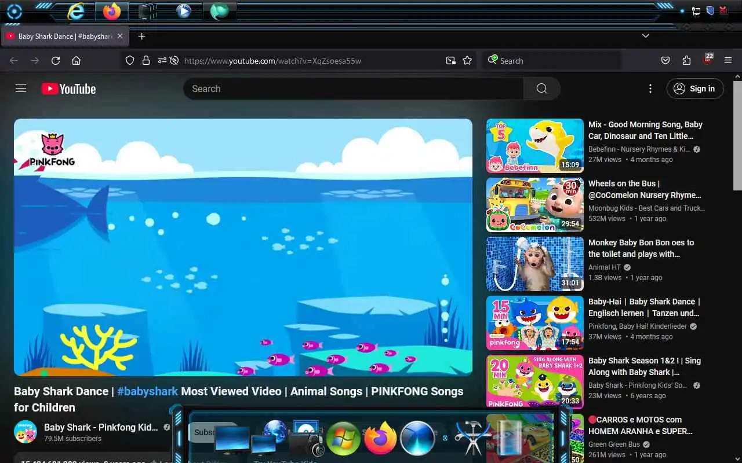This screenshot has height=463, width=742.
Task: Open Monkey Baby Bon Bon thumbnail
Action: [x=535, y=264]
